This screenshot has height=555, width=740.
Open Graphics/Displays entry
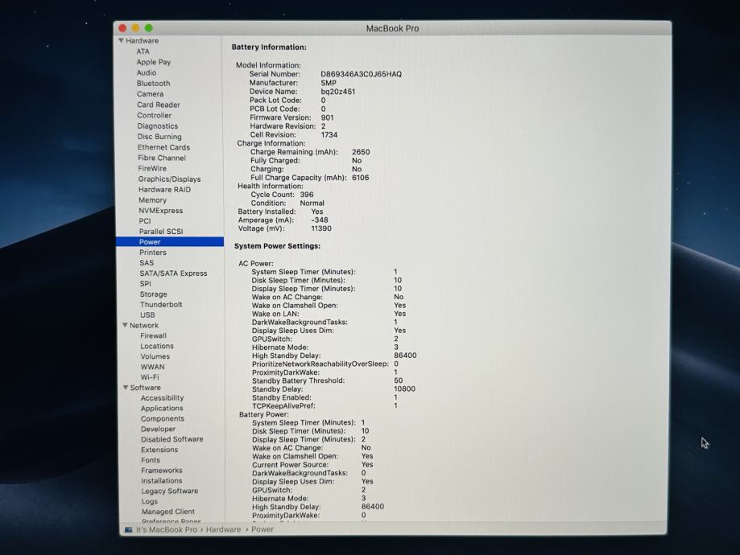point(169,179)
